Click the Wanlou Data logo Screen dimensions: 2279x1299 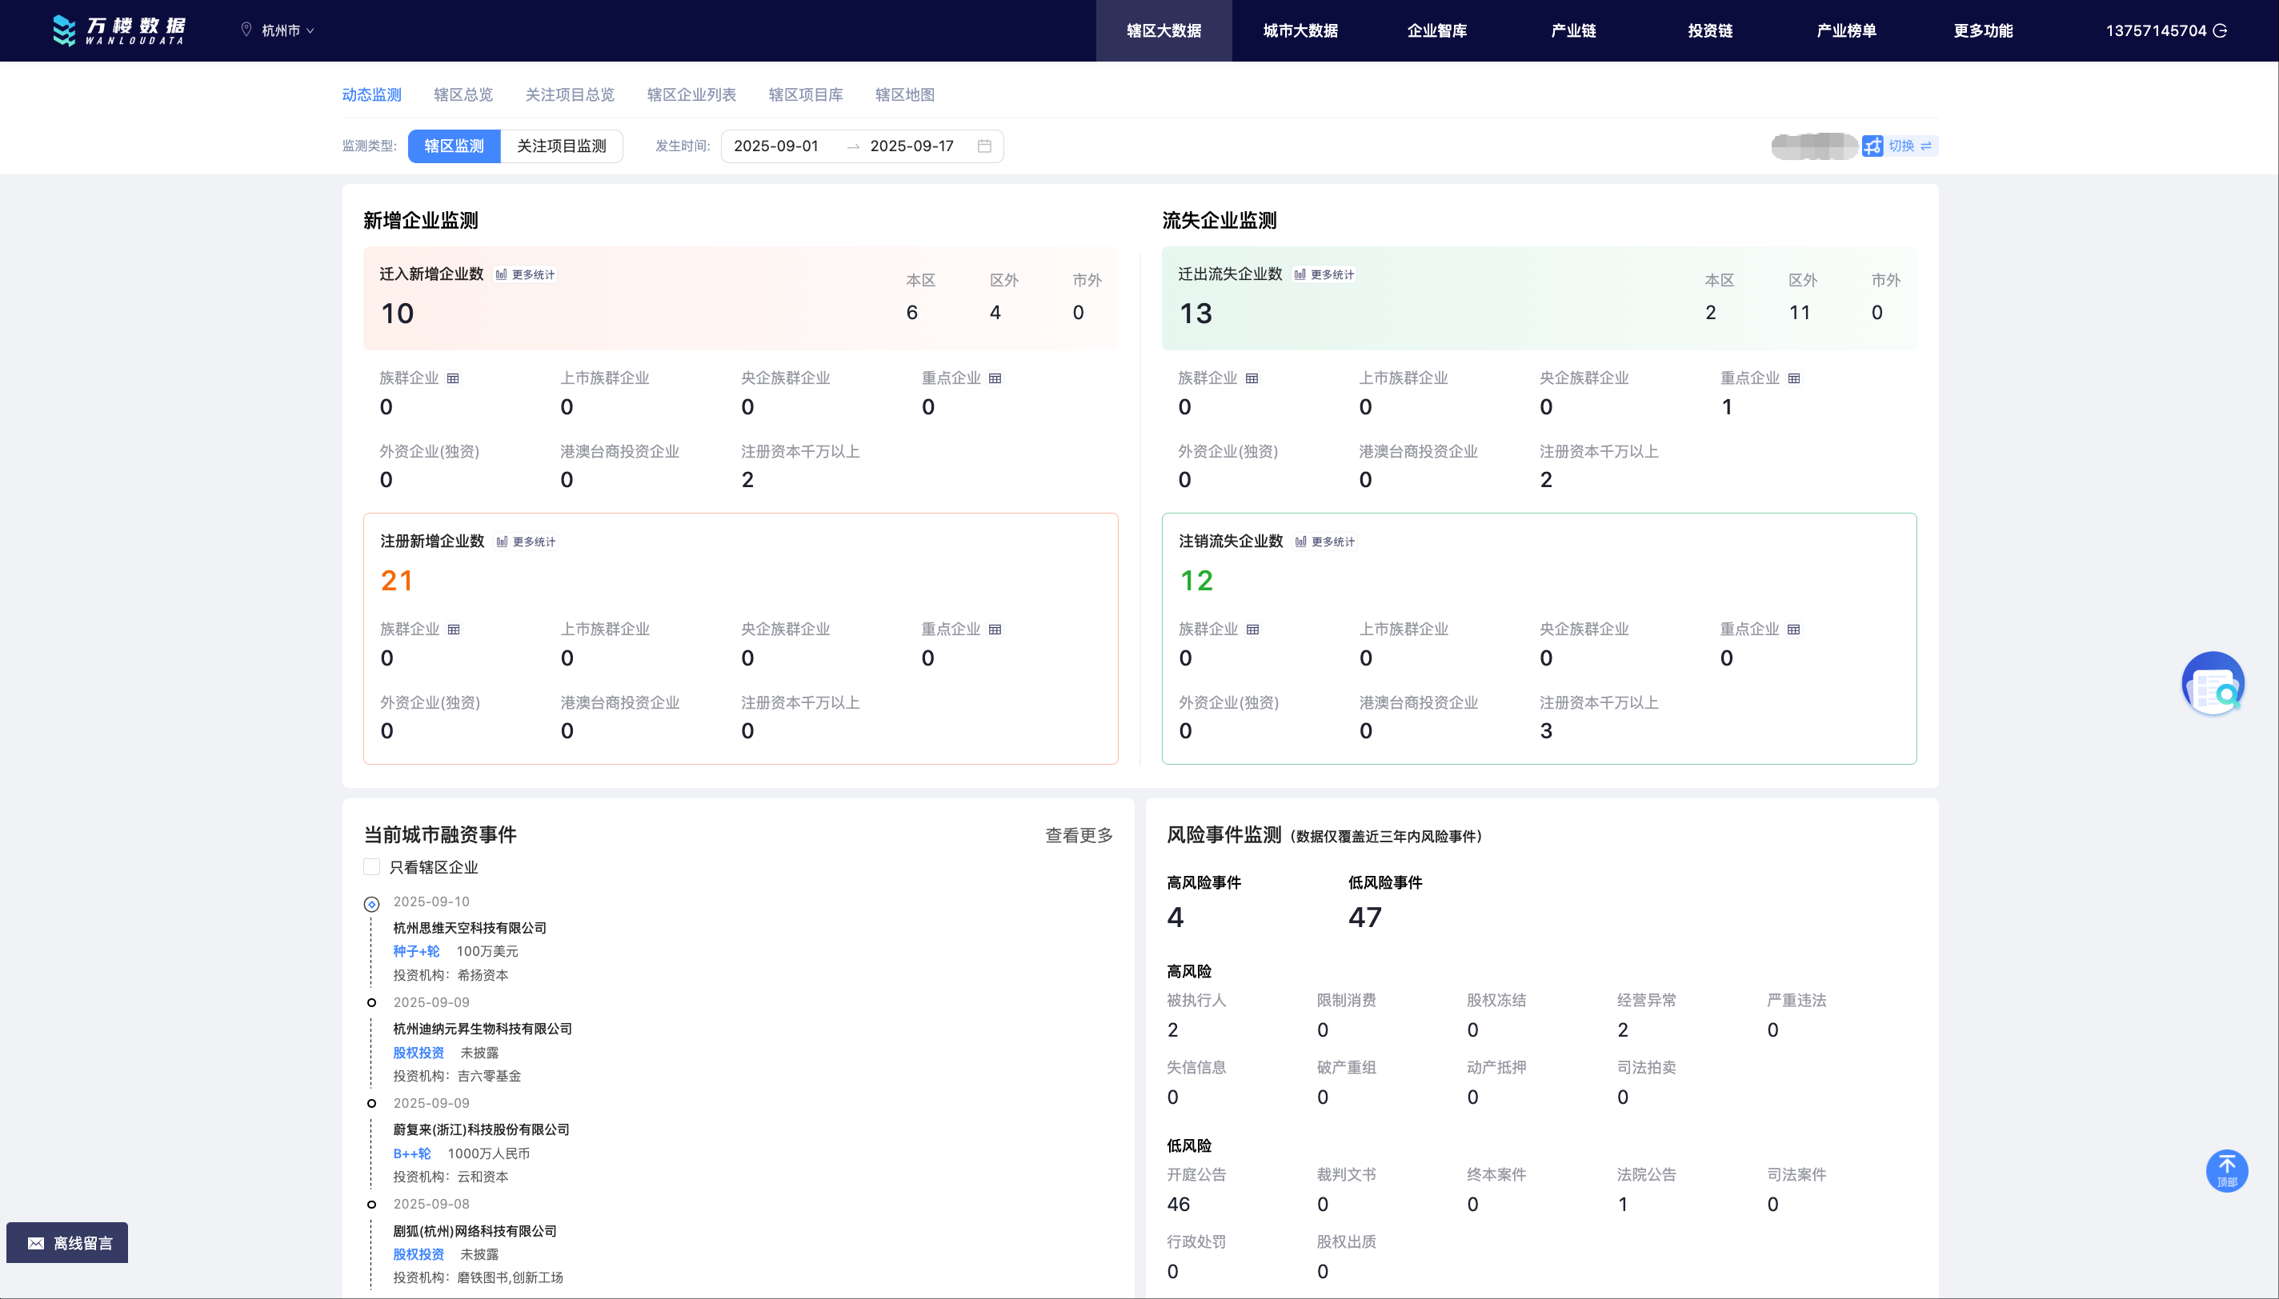pos(119,30)
